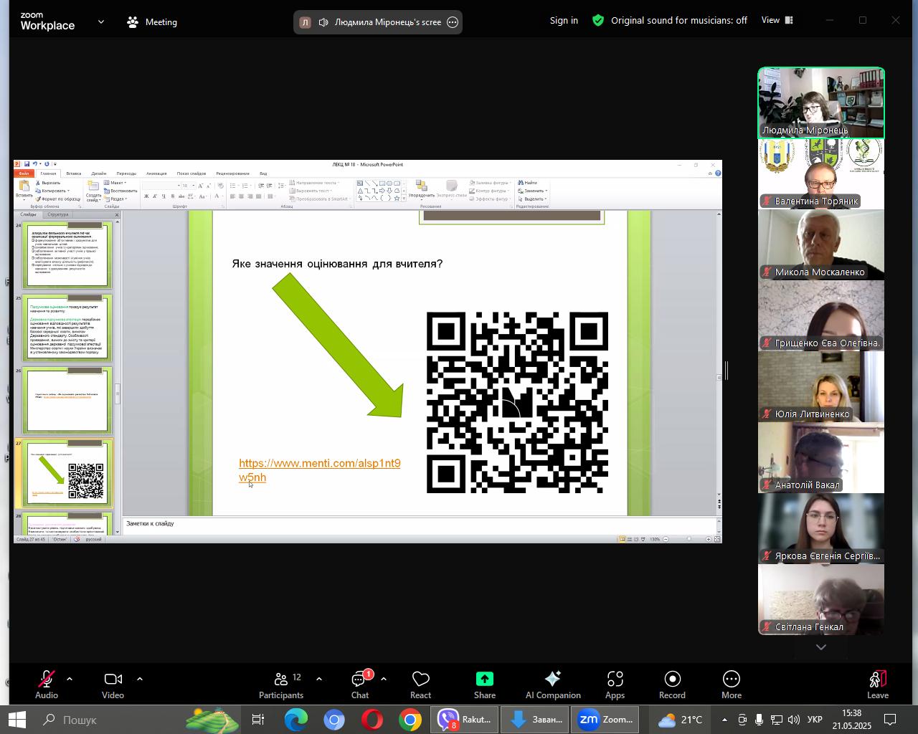Open the Participants panel
This screenshot has height=734, width=918.
(x=281, y=685)
